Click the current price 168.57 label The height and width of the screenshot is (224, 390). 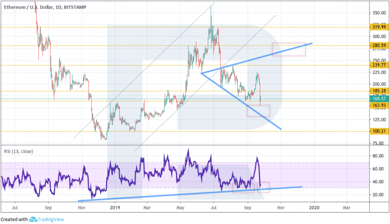point(379,99)
